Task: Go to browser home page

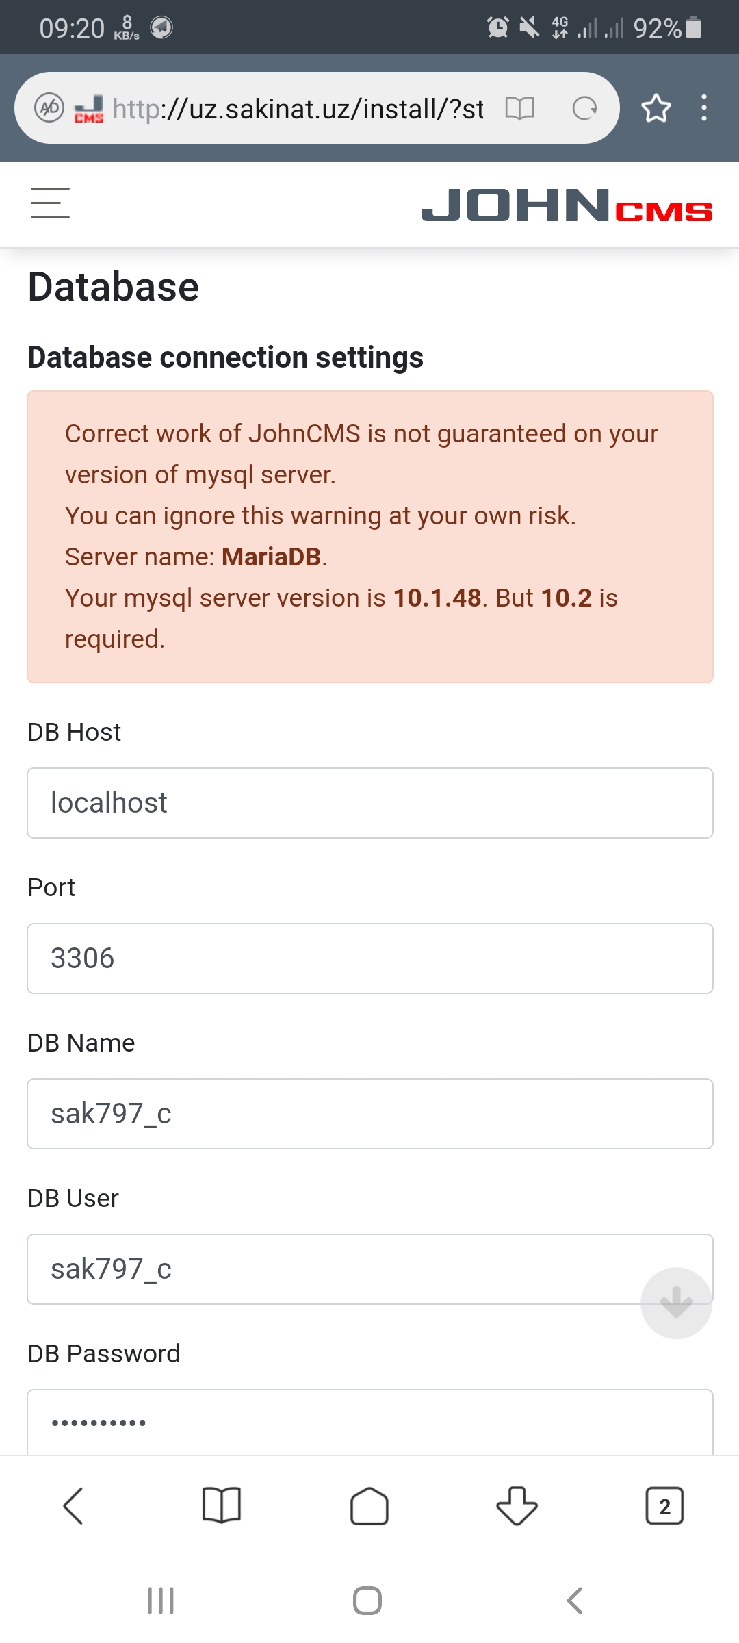Action: point(369,1506)
